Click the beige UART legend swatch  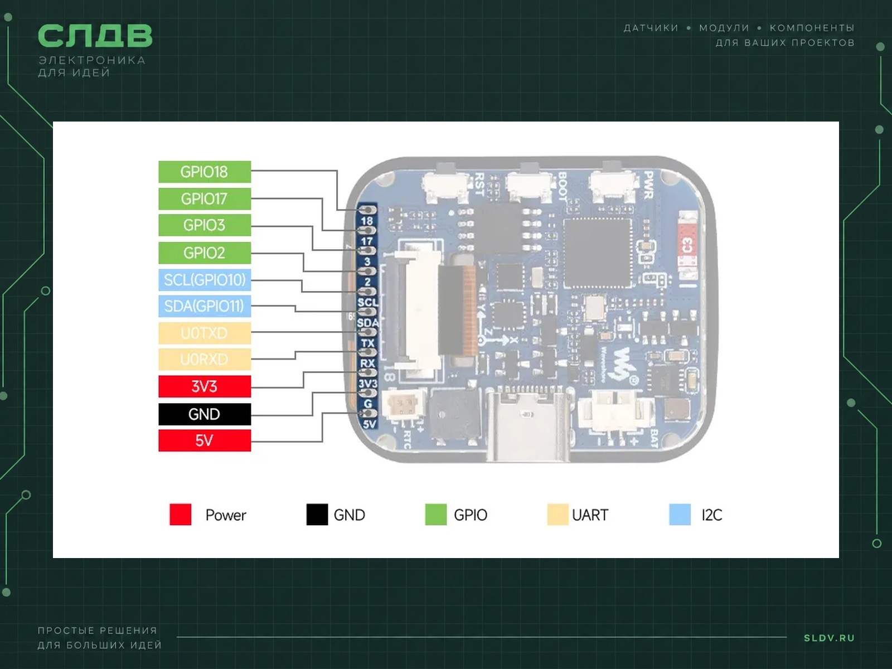tap(557, 515)
